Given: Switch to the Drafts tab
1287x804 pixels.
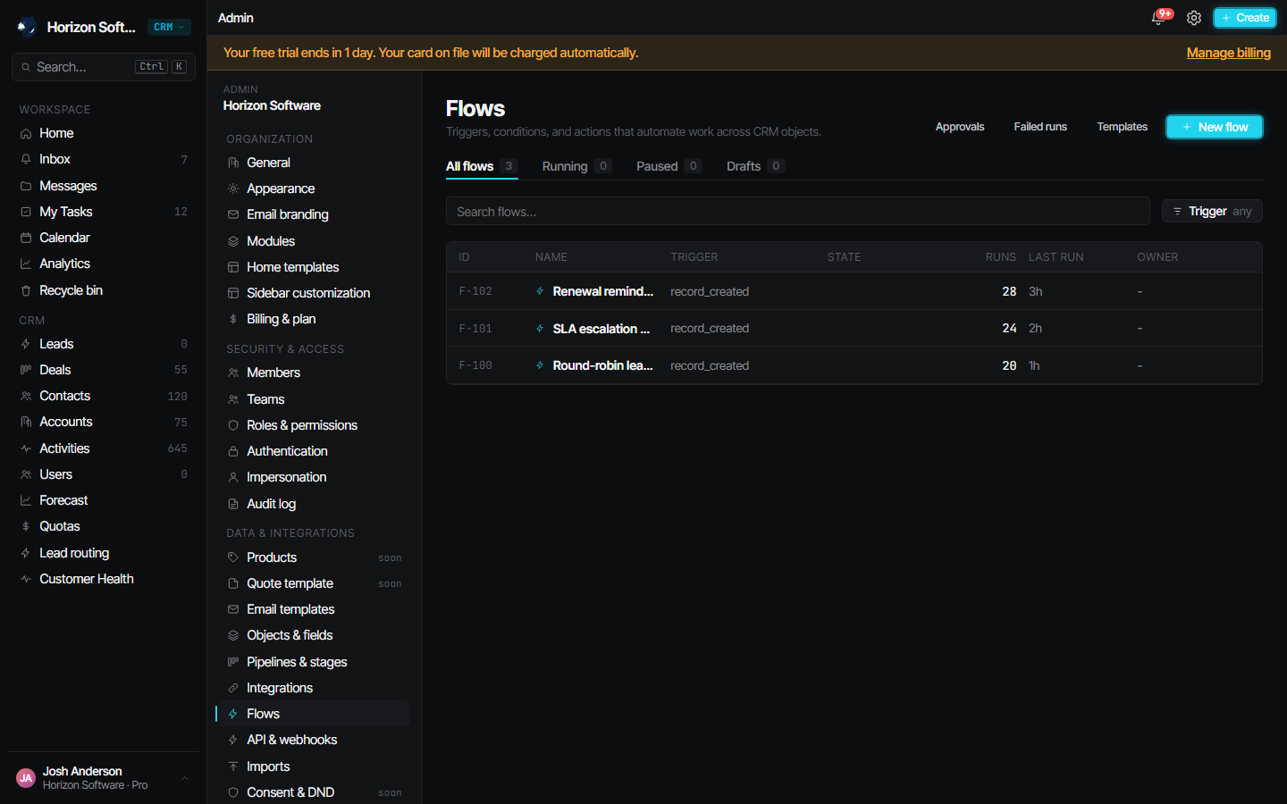Looking at the screenshot, I should (x=755, y=166).
